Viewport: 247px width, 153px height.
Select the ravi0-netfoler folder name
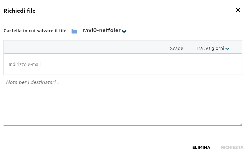(x=102, y=30)
